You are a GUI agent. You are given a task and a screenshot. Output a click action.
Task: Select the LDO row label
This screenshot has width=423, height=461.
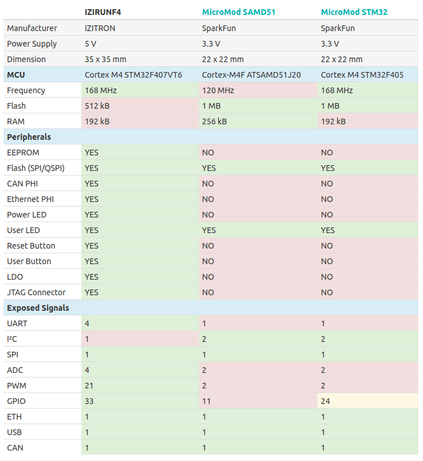[15, 277]
